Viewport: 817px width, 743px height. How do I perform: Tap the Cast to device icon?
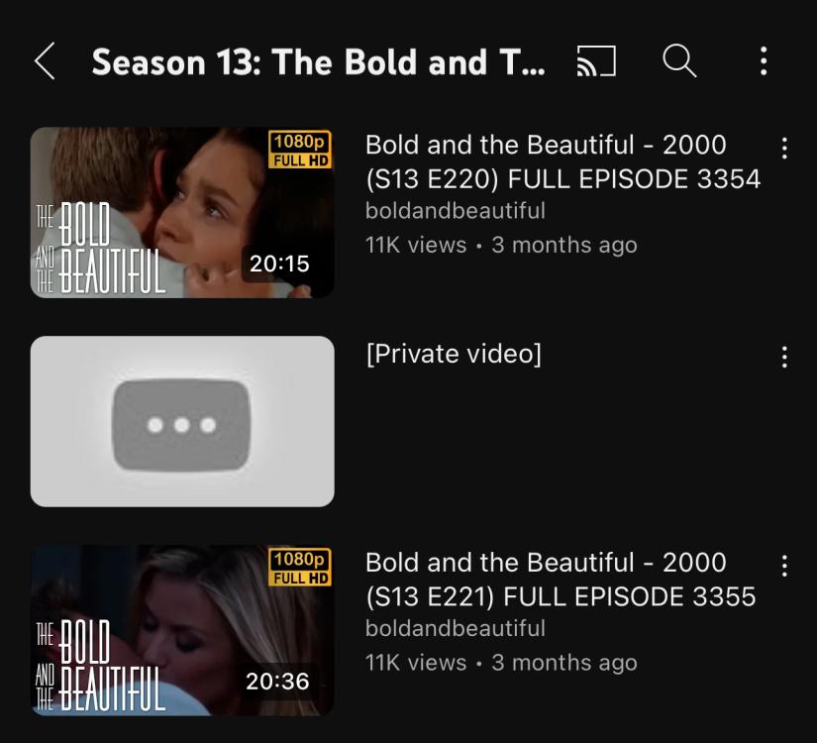(596, 61)
